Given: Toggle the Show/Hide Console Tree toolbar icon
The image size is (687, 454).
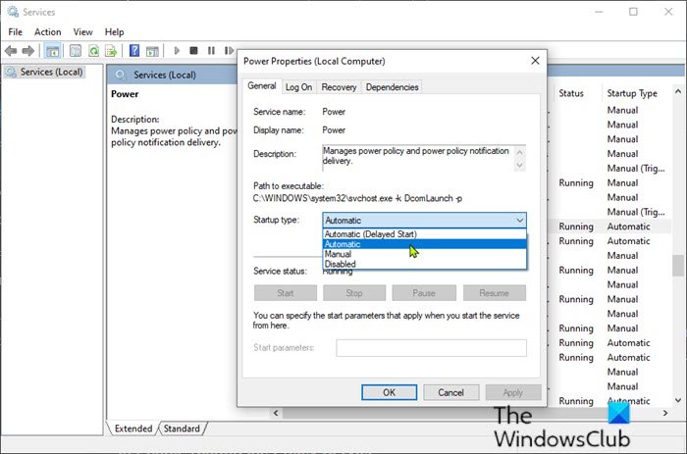Looking at the screenshot, I should (53, 51).
